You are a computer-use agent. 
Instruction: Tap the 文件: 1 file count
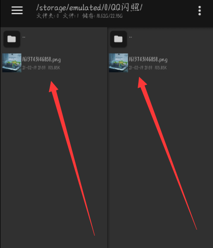coord(71,16)
